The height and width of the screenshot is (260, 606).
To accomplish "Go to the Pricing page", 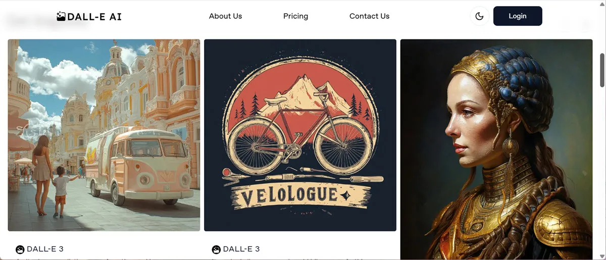I will point(295,16).
